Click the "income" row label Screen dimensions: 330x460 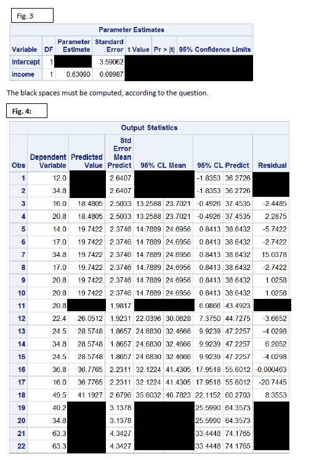(x=23, y=74)
